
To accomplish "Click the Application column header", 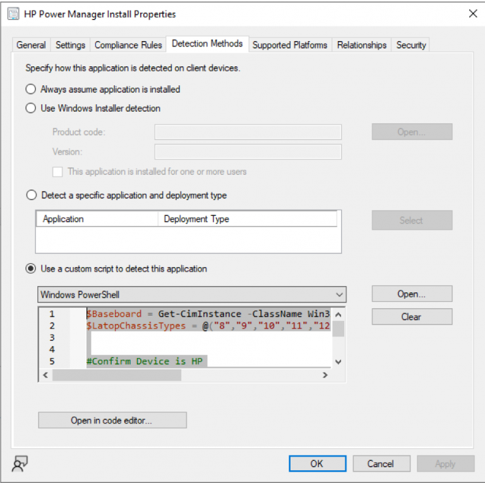I will 97,219.
